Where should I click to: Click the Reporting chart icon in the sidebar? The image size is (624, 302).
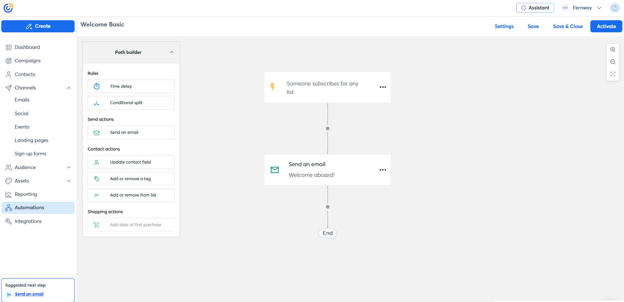[x=9, y=194]
